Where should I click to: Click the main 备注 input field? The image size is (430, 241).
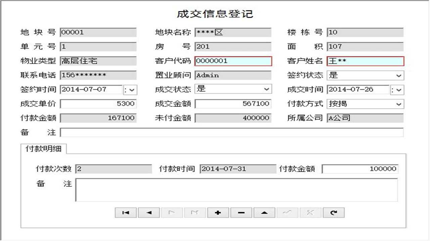(232, 133)
